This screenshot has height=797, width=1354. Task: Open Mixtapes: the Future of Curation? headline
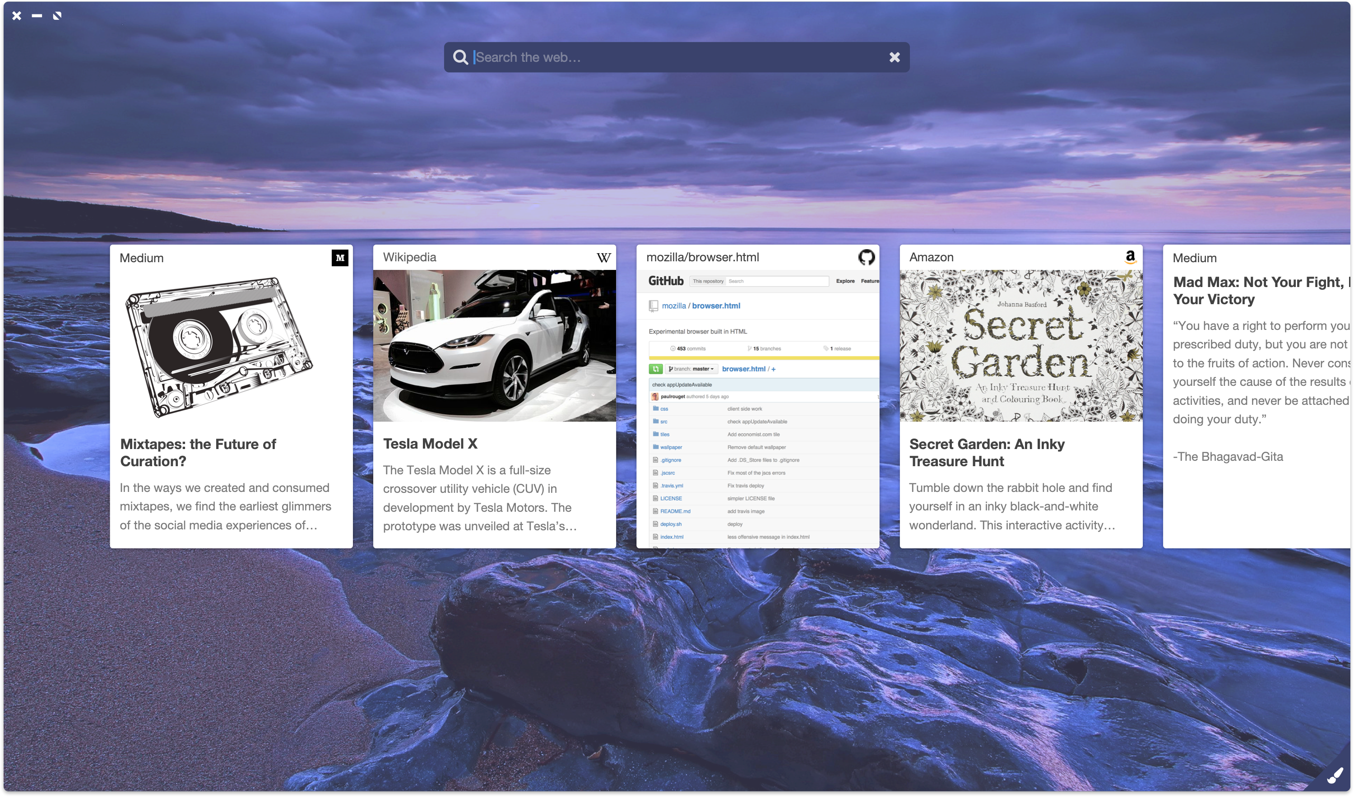(x=198, y=453)
